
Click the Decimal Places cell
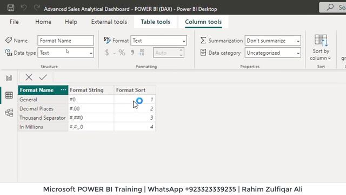[x=43, y=108]
